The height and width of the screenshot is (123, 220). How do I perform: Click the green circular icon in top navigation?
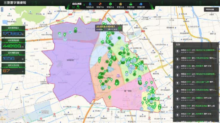(x=110, y=4)
